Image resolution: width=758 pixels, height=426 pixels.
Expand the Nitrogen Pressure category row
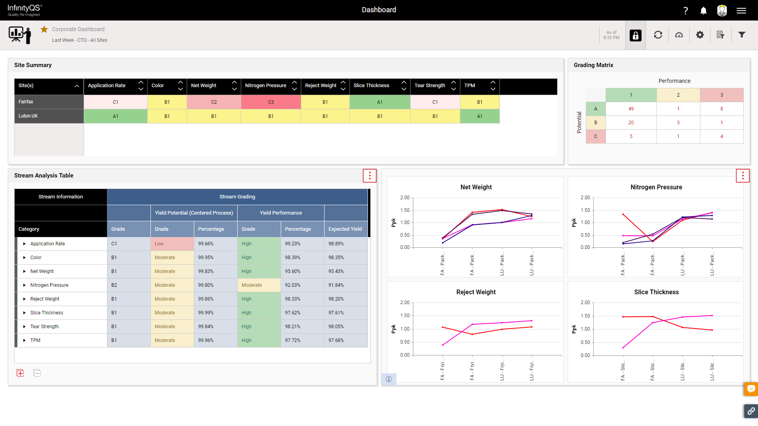click(24, 285)
